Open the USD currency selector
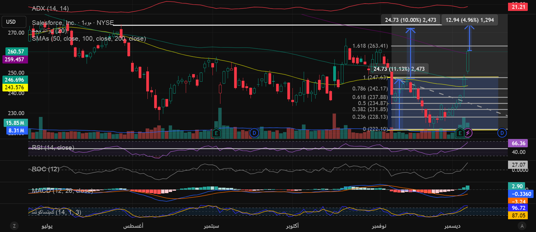The image size is (536, 232). tap(11, 22)
